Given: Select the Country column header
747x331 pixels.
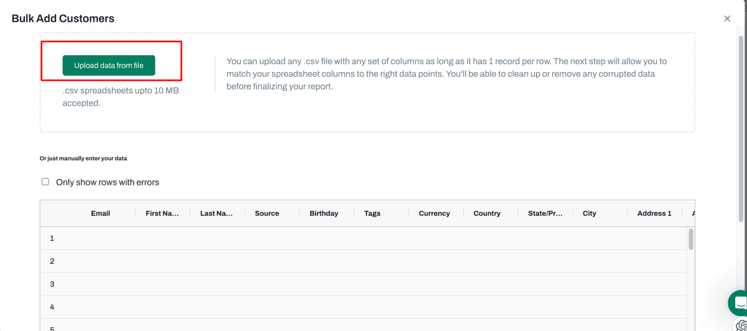Looking at the screenshot, I should pos(487,213).
